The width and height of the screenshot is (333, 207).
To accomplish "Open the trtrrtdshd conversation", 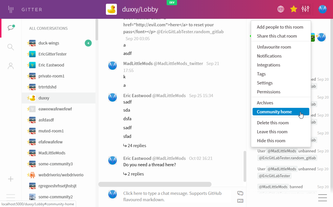I will (x=59, y=87).
